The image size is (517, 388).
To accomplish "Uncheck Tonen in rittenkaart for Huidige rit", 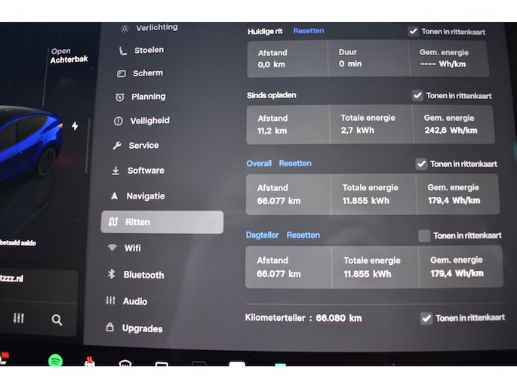I will [413, 32].
